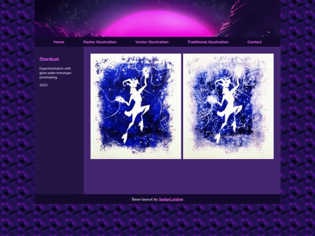Image resolution: width=315 pixels, height=236 pixels.
Task: Click the year text '2023.'
Action: coord(44,85)
